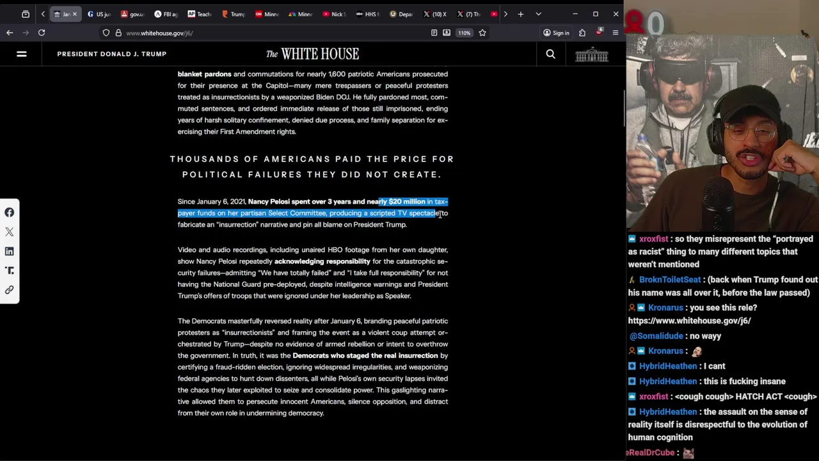Click the tracking protection shield icon
The image size is (819, 461).
point(106,33)
